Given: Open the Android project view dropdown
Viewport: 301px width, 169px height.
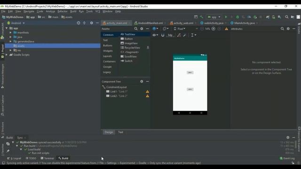Looking at the screenshot, I should pyautogui.click(x=16, y=23).
